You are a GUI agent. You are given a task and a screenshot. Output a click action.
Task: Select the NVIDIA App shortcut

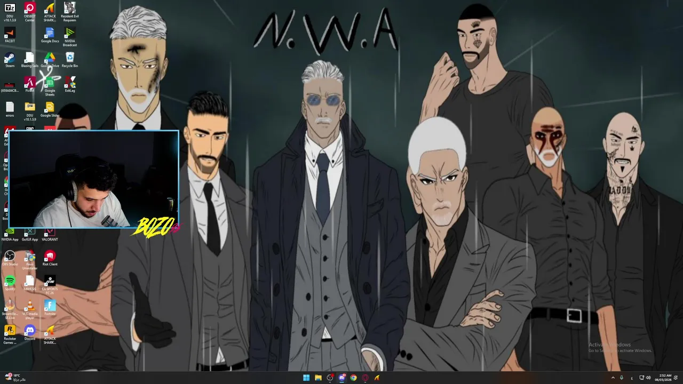(10, 235)
